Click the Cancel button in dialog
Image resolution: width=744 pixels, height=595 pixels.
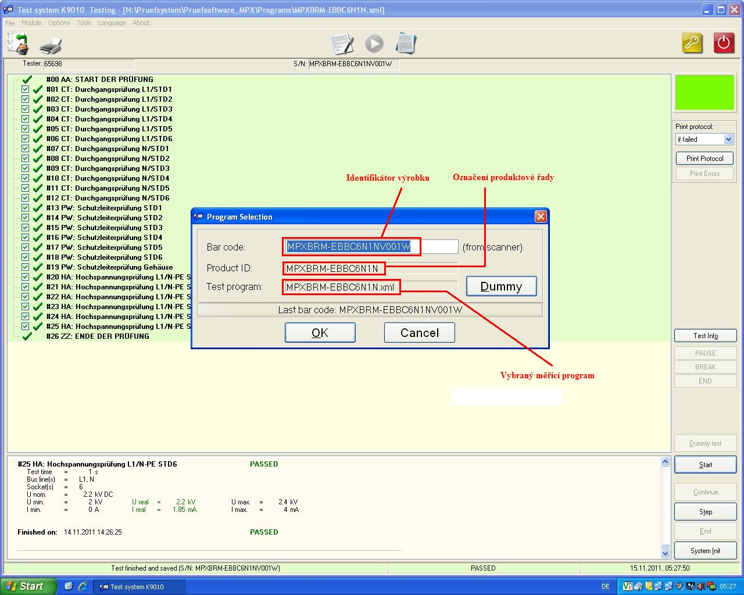tap(419, 332)
